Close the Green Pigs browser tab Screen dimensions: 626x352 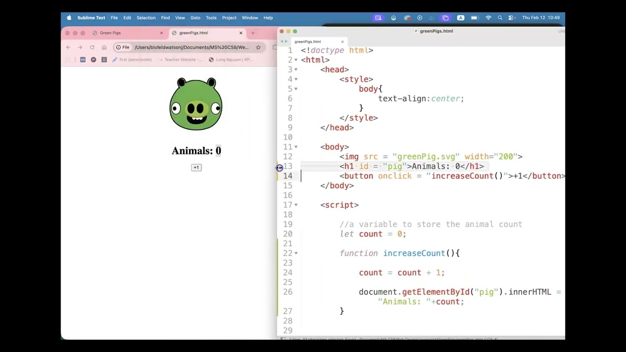(161, 33)
